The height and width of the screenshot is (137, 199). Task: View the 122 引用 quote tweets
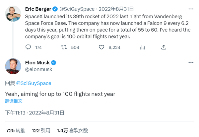coord(41,131)
